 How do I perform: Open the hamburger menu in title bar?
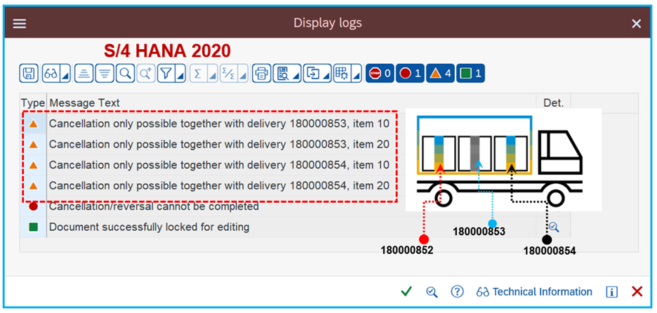(20, 23)
